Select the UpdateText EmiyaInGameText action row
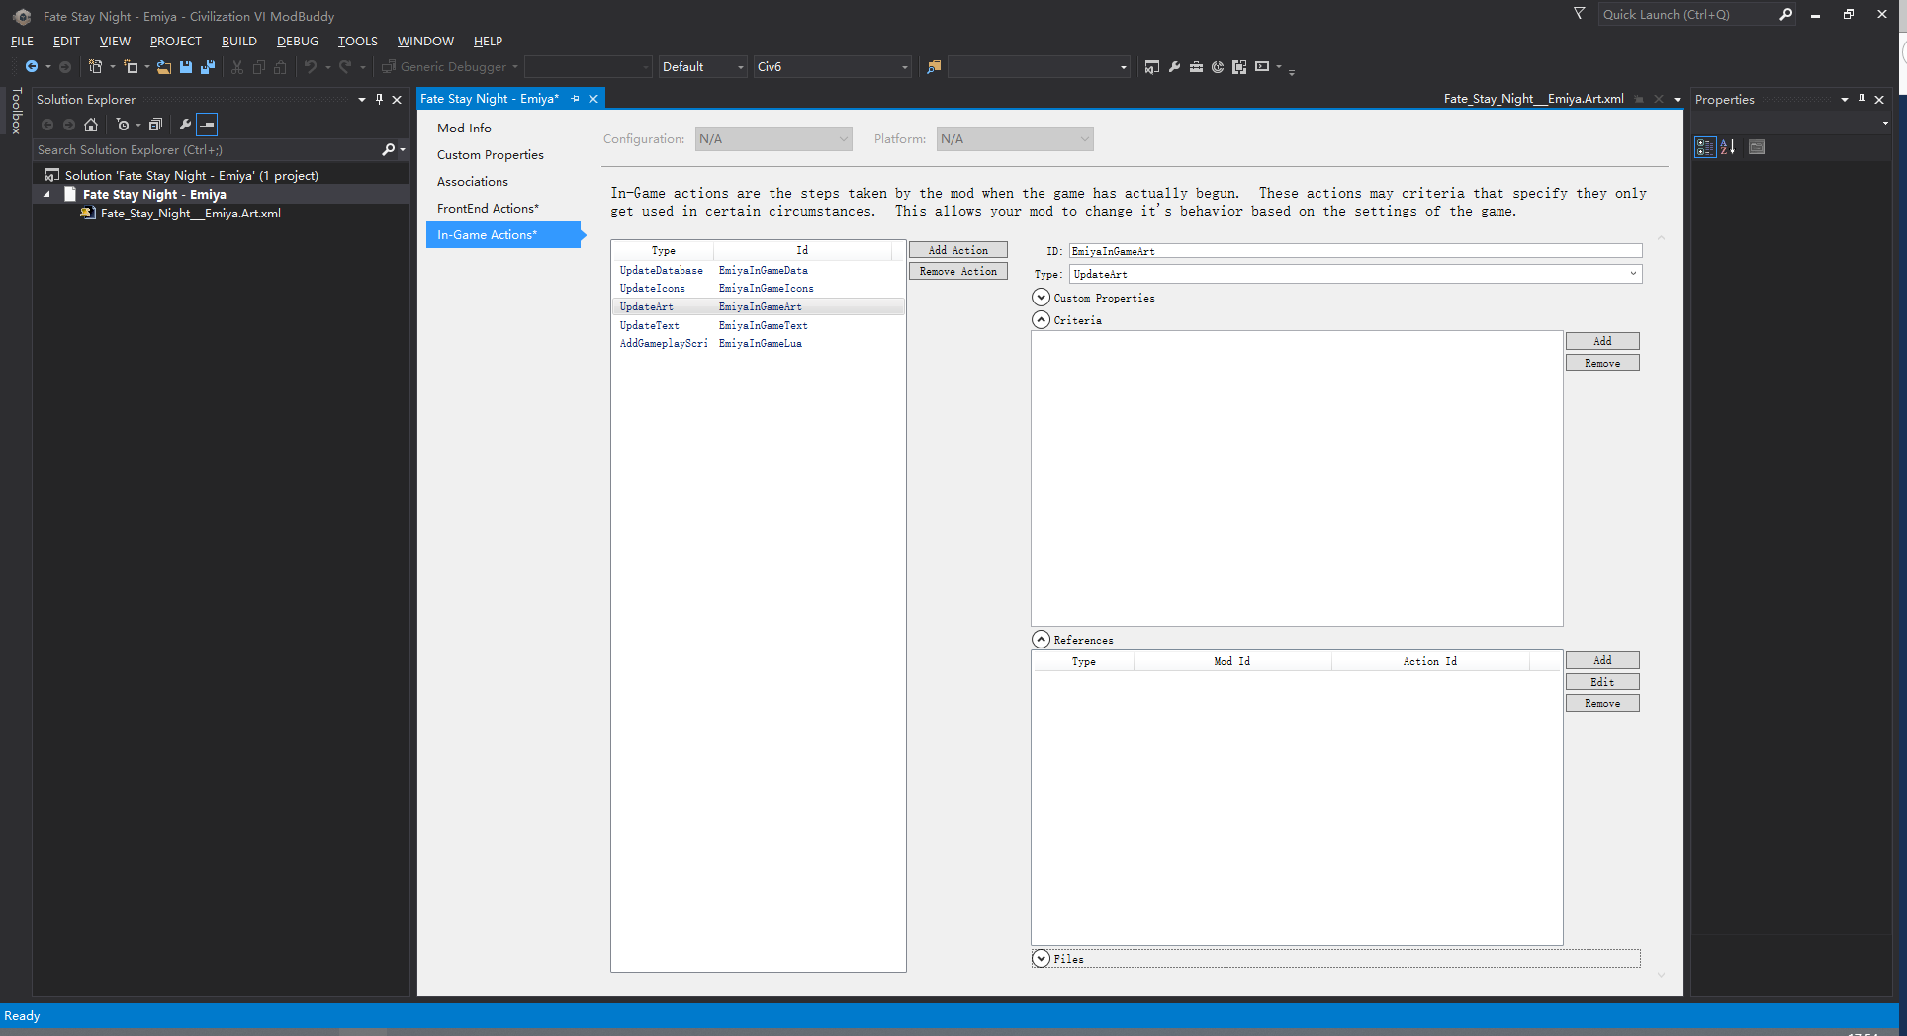Image resolution: width=1907 pixels, height=1036 pixels. [758, 325]
